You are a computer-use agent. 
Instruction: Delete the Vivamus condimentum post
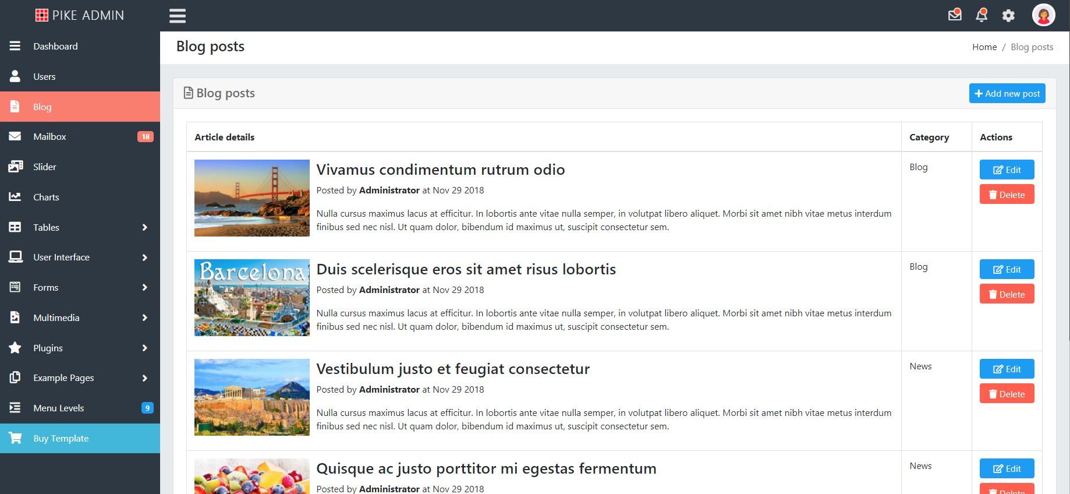click(x=1007, y=195)
